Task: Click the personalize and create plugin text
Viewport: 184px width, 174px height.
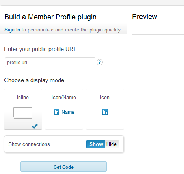Action: 71,30
